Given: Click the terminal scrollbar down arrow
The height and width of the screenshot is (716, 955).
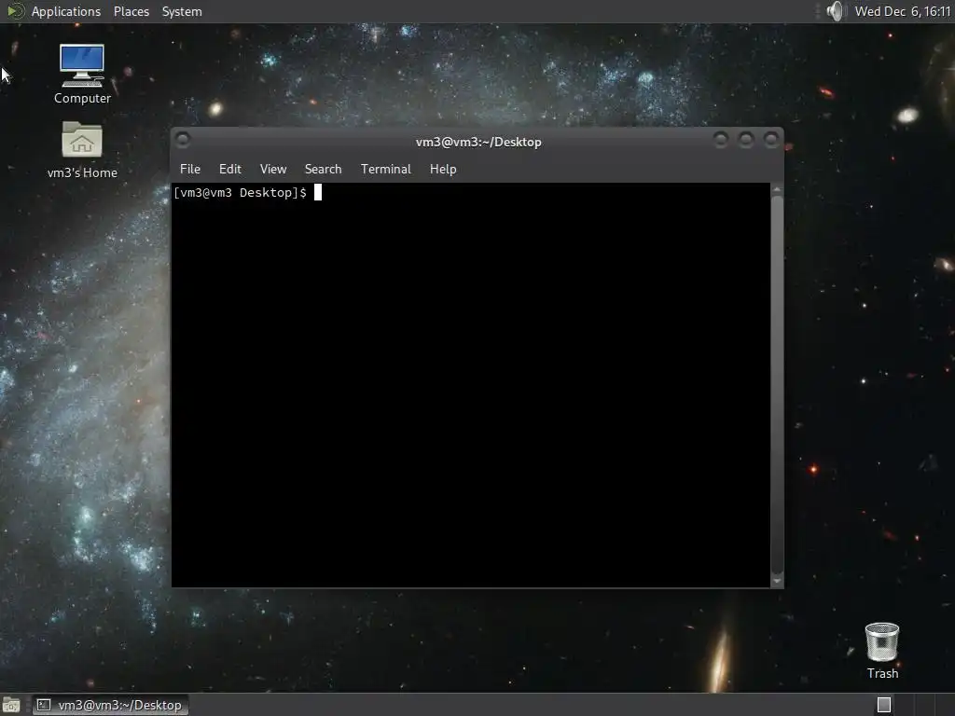Looking at the screenshot, I should (777, 582).
